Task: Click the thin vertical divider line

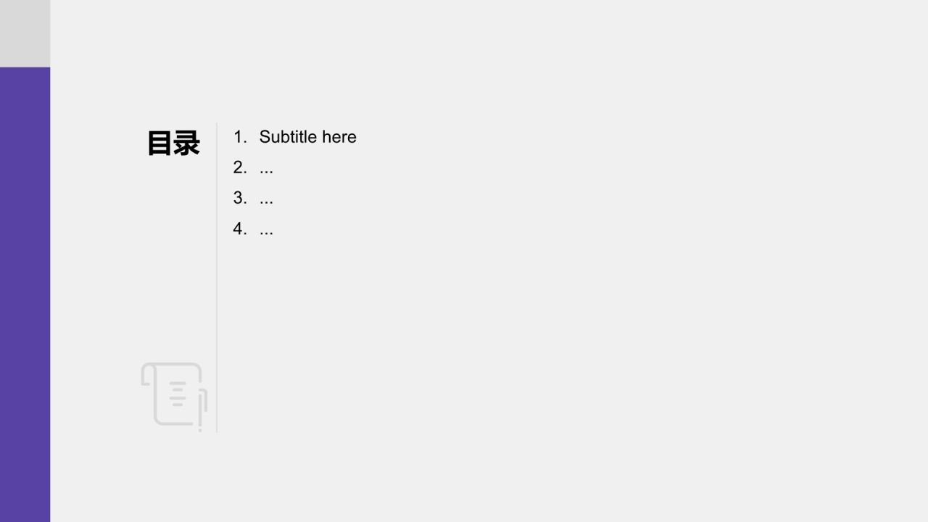Action: 217,277
